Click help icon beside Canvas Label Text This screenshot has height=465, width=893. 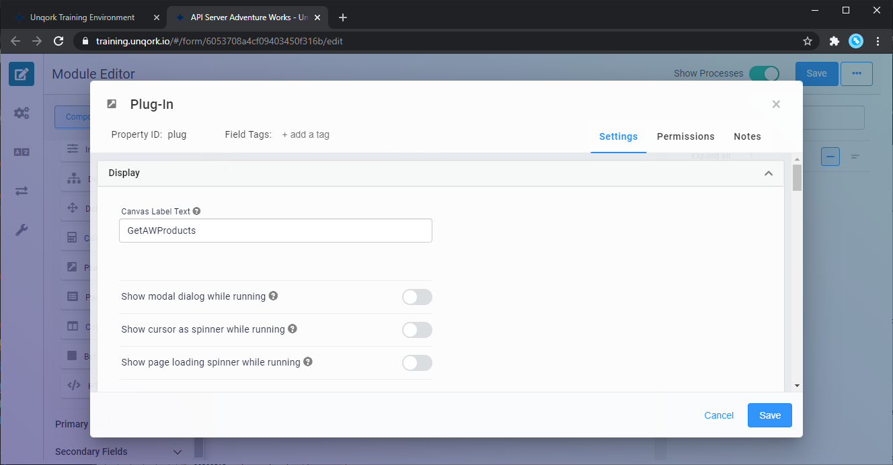[197, 211]
